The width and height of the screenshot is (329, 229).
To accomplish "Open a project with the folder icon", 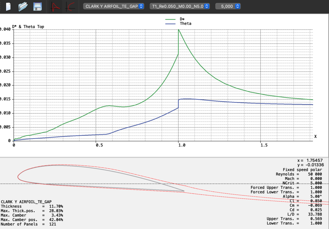I will tap(23, 6).
